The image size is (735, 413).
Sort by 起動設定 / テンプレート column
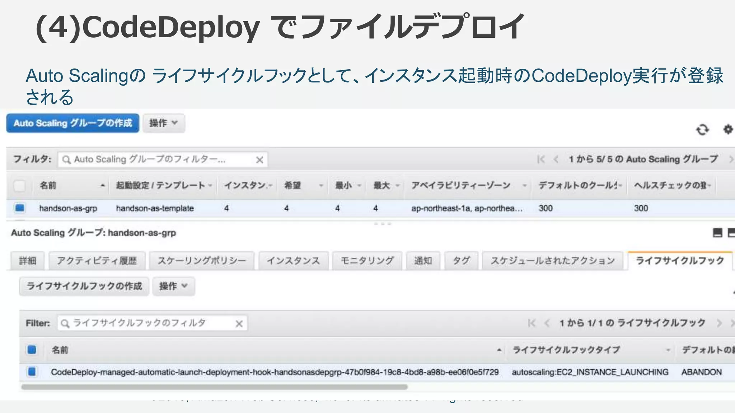coord(164,185)
